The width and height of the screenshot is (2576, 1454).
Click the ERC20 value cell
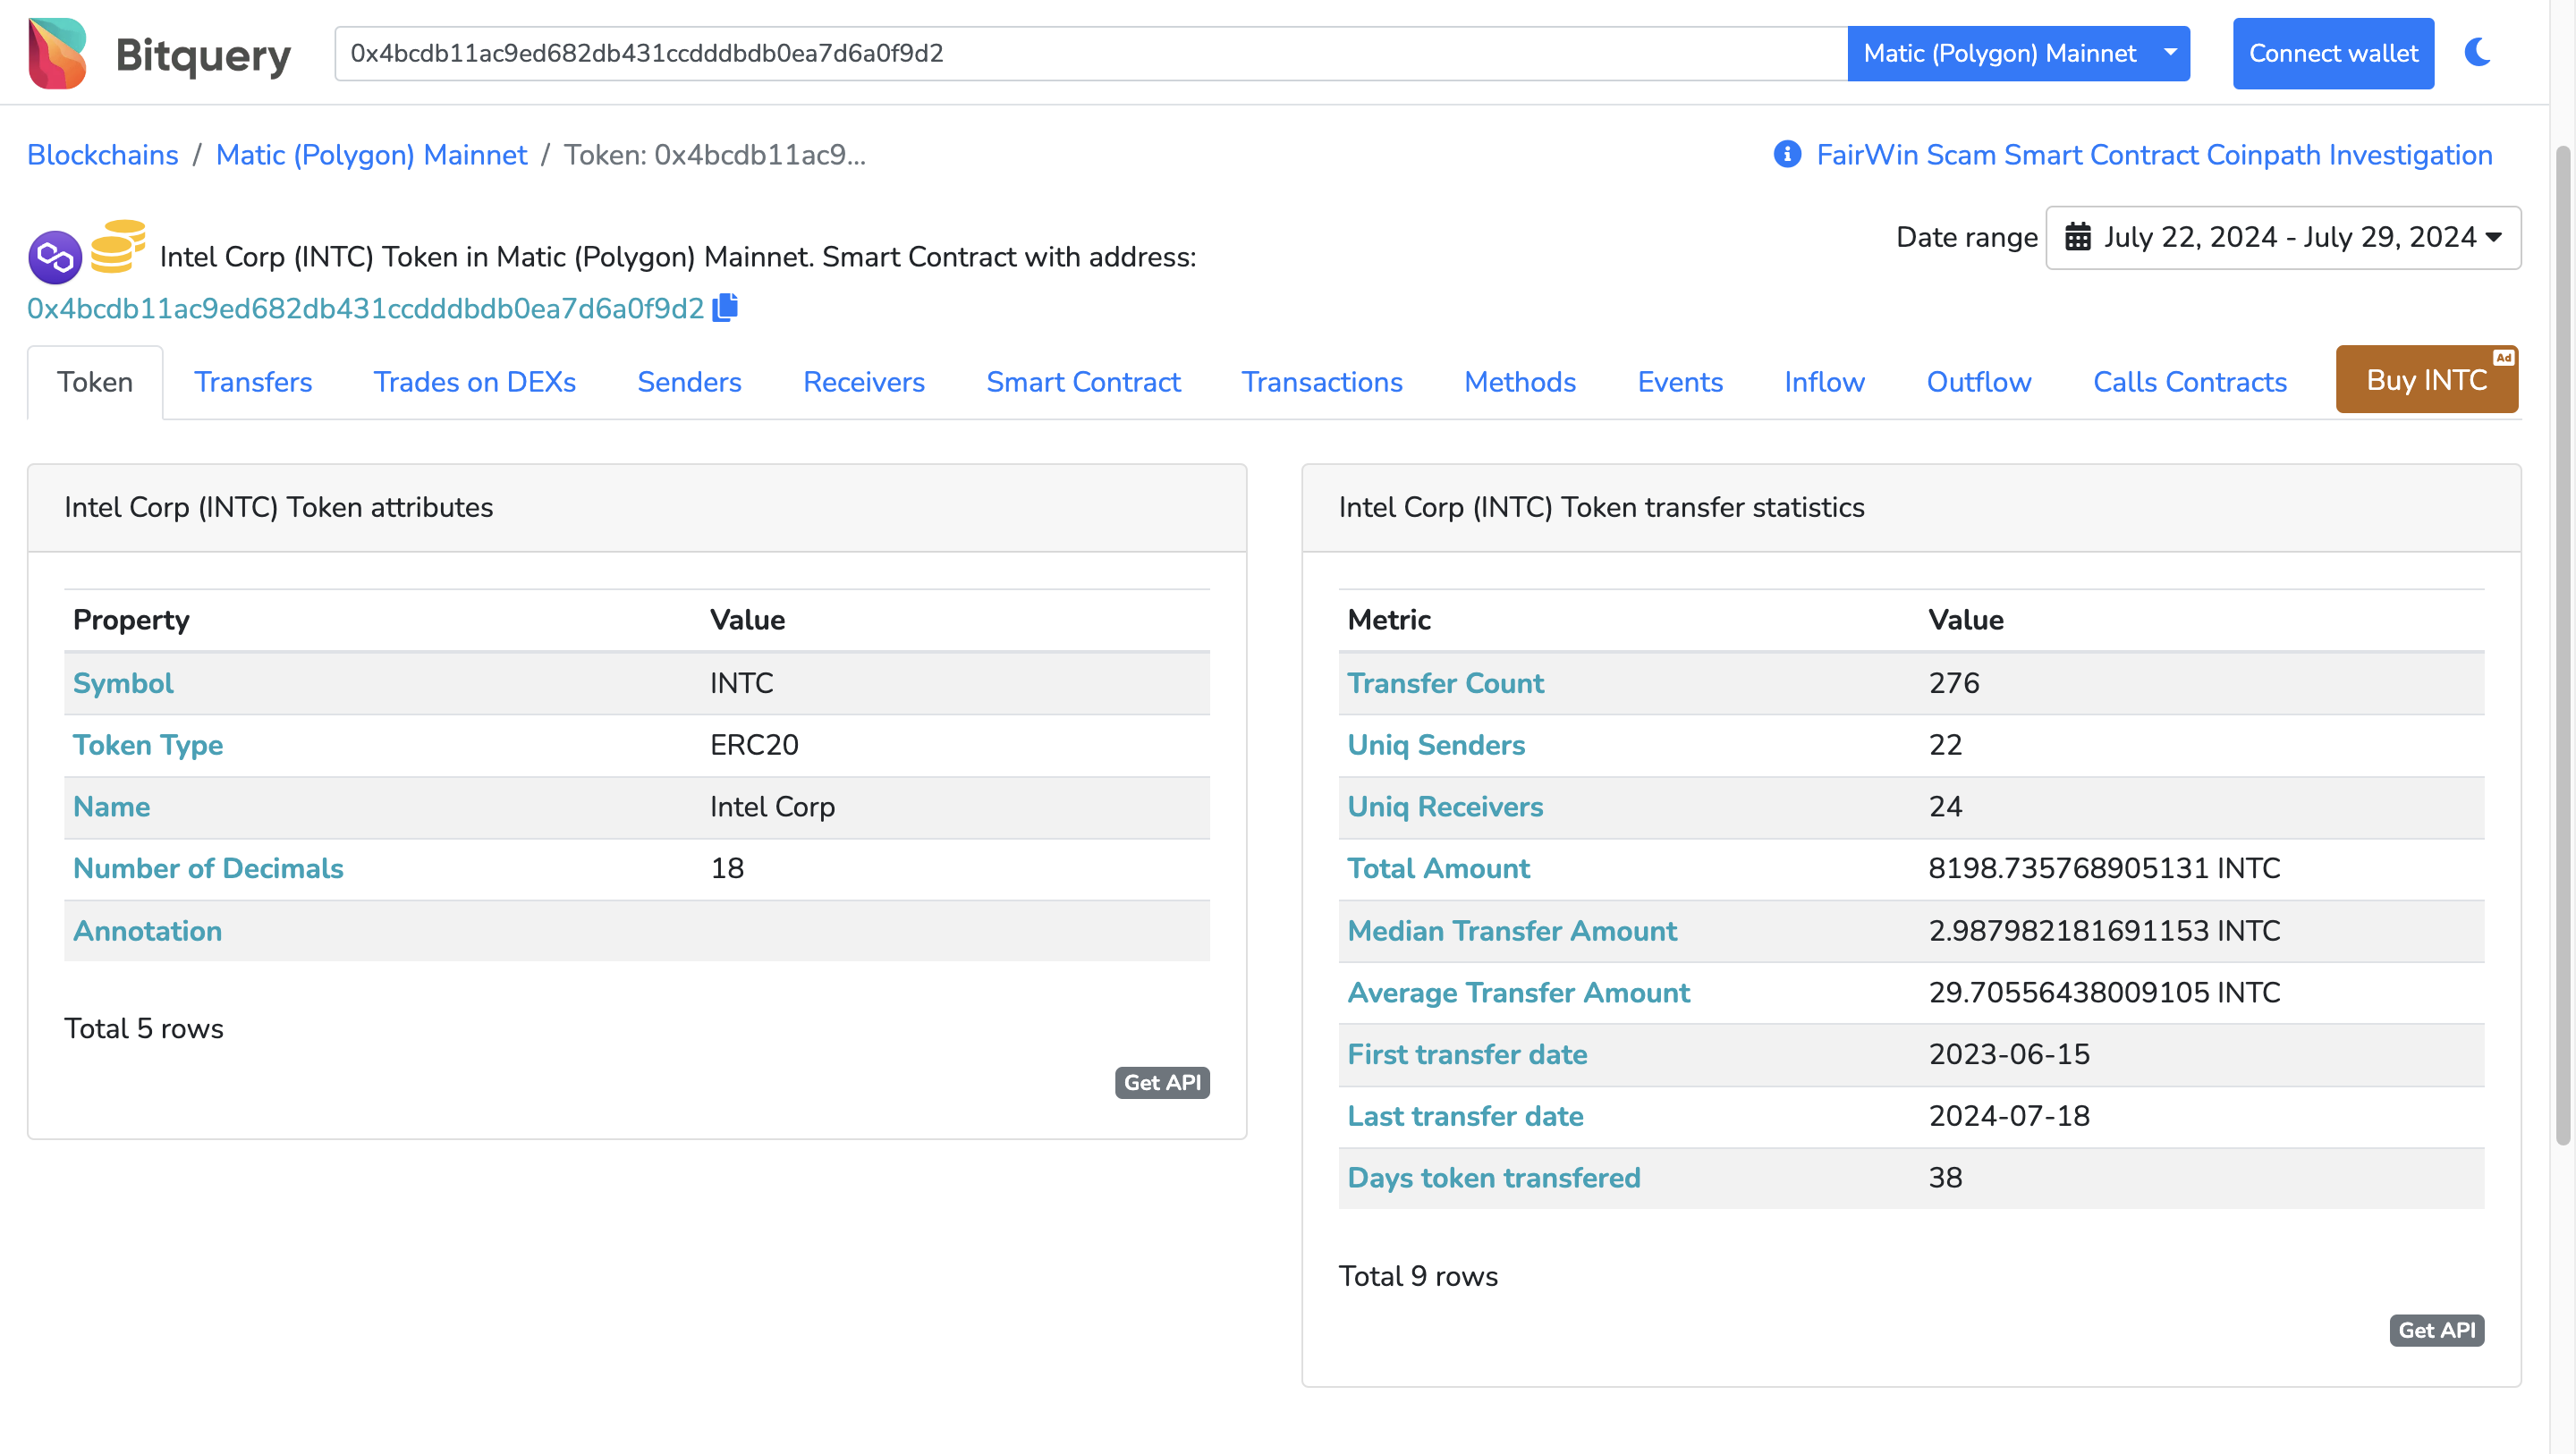(754, 745)
